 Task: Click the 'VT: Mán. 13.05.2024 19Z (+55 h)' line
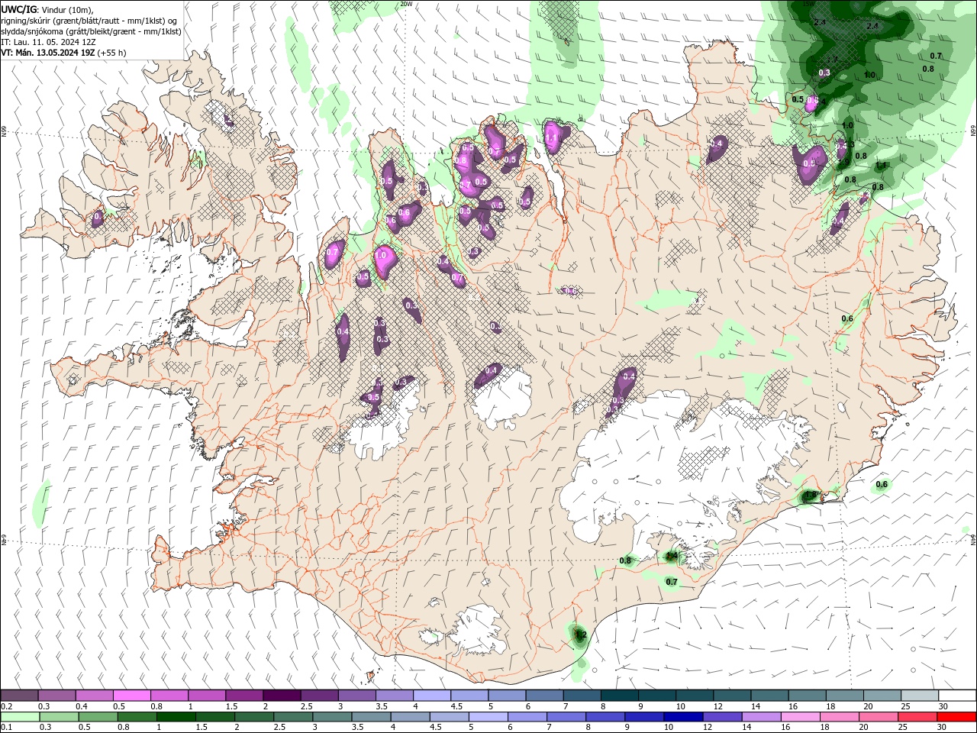64,53
